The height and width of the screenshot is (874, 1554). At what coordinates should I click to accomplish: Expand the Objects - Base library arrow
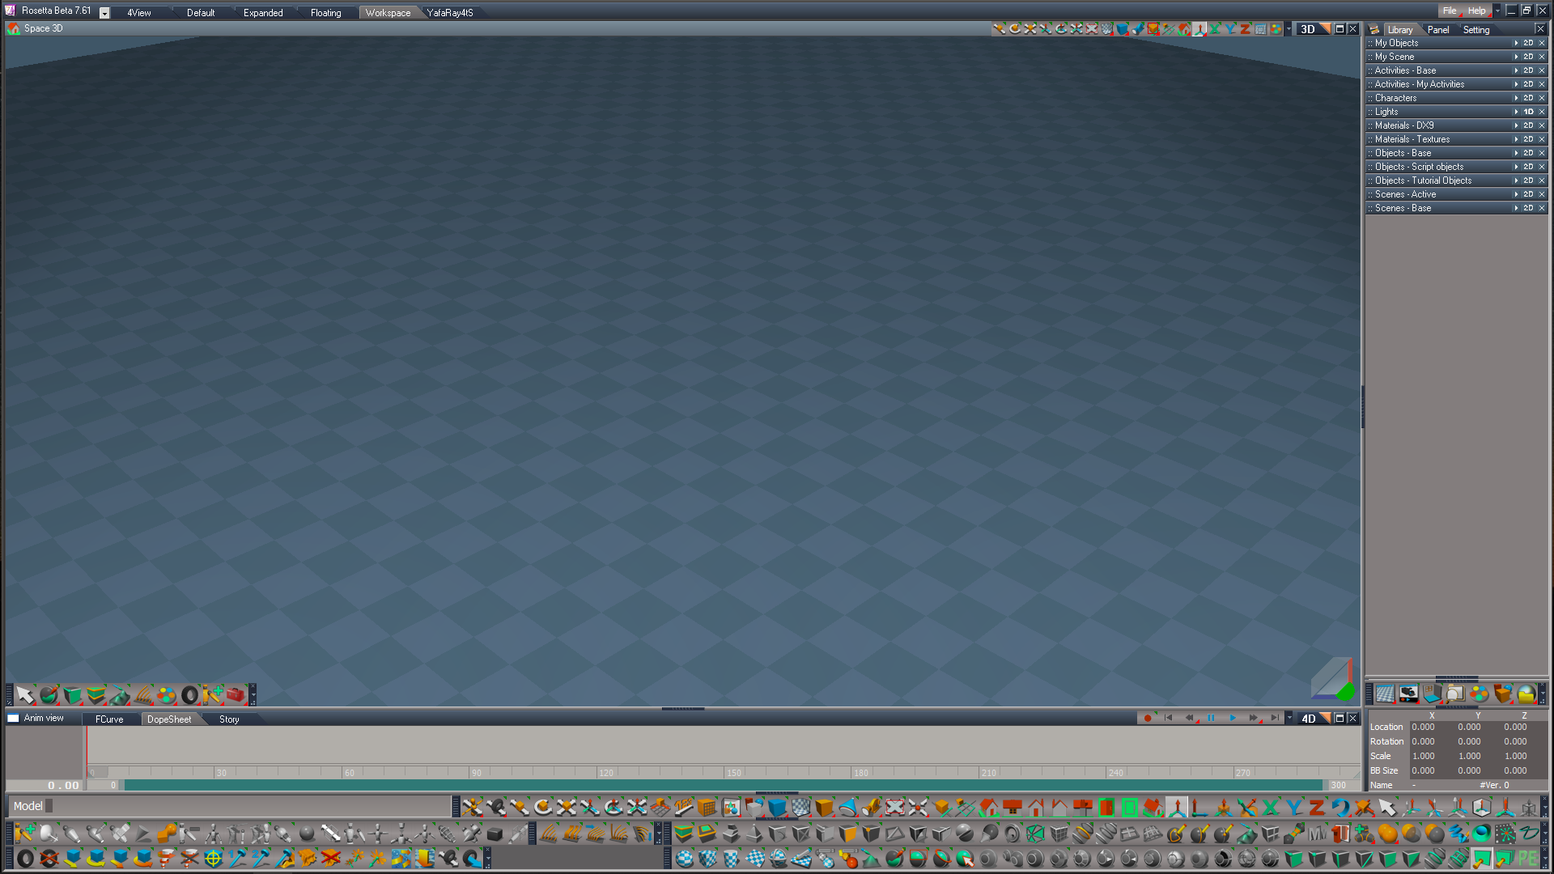[x=1516, y=153]
